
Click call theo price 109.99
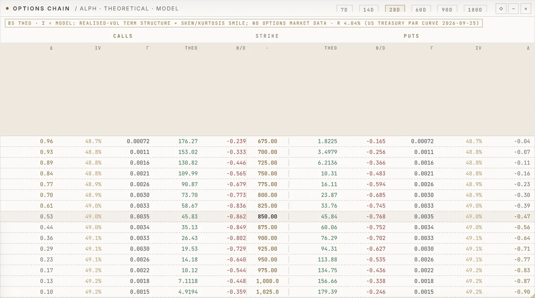188,173
